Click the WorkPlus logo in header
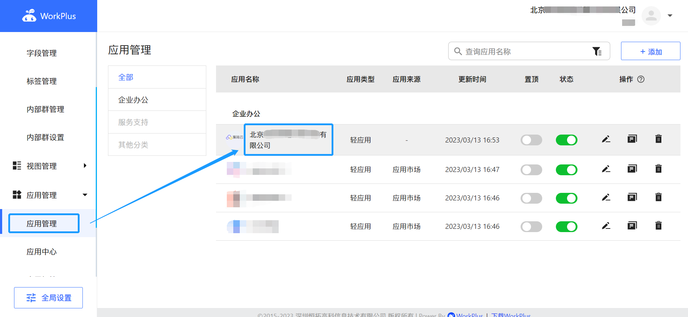The height and width of the screenshot is (317, 688). [x=49, y=16]
